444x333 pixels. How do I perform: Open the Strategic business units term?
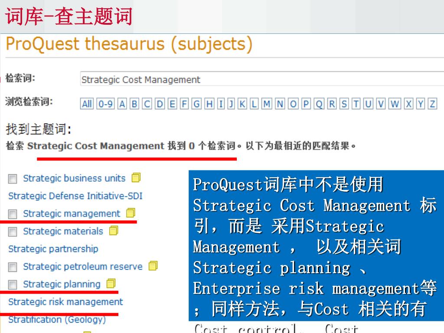74,178
